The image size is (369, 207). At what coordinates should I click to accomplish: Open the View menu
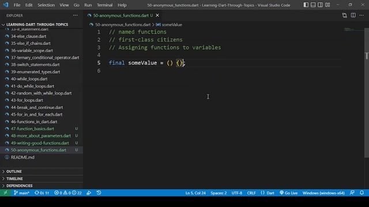[x=64, y=5]
